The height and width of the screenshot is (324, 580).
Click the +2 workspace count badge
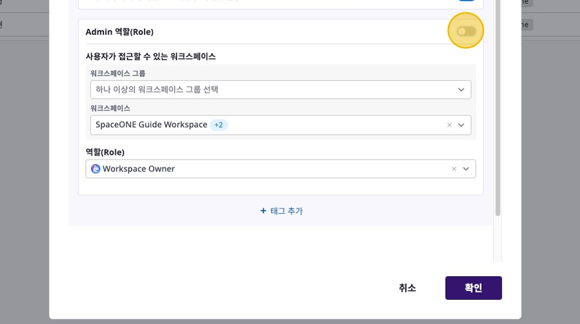tap(219, 125)
